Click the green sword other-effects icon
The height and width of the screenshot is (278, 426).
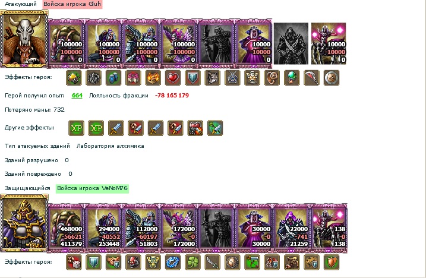(x=215, y=128)
